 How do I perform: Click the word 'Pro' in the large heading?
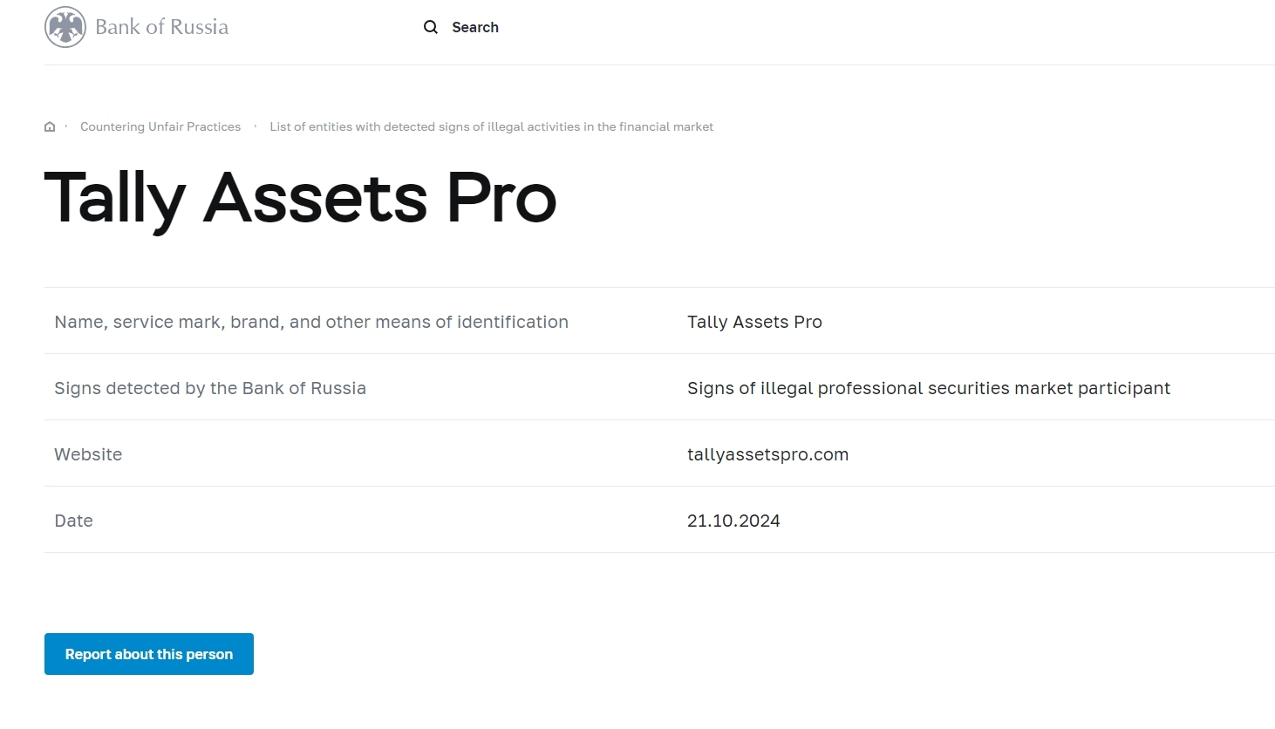point(501,199)
